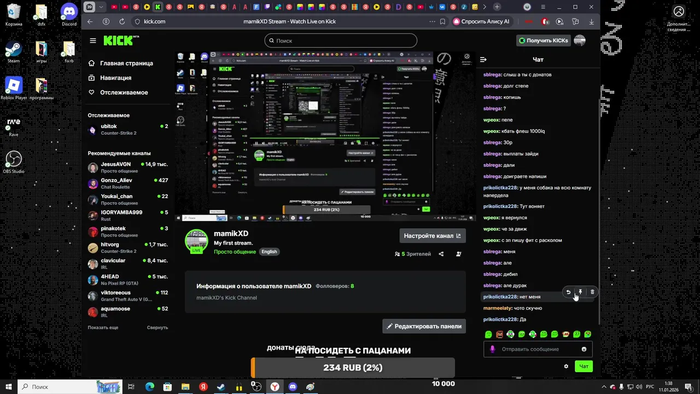Click Свернуть to collapse recommended channels
The width and height of the screenshot is (700, 394).
pos(157,327)
